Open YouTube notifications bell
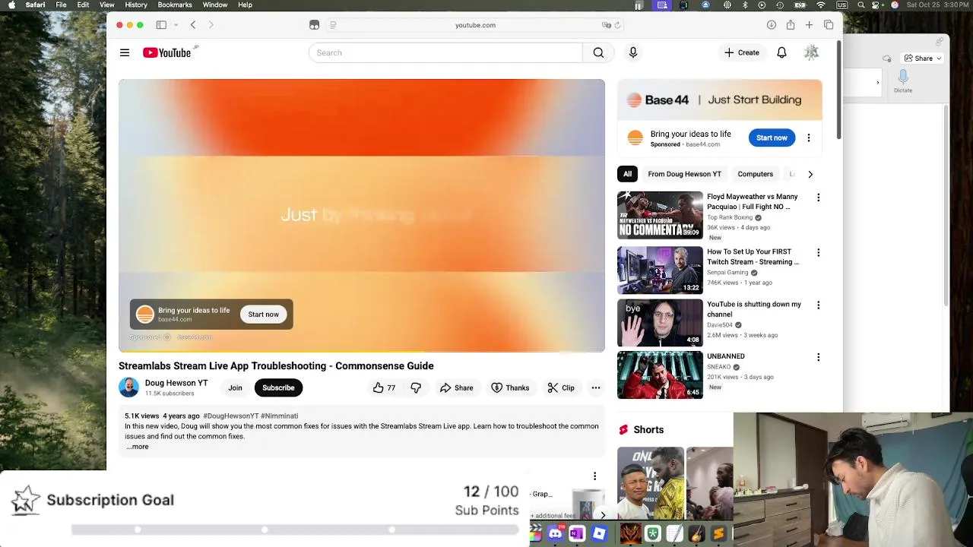The width and height of the screenshot is (973, 547). 781,52
